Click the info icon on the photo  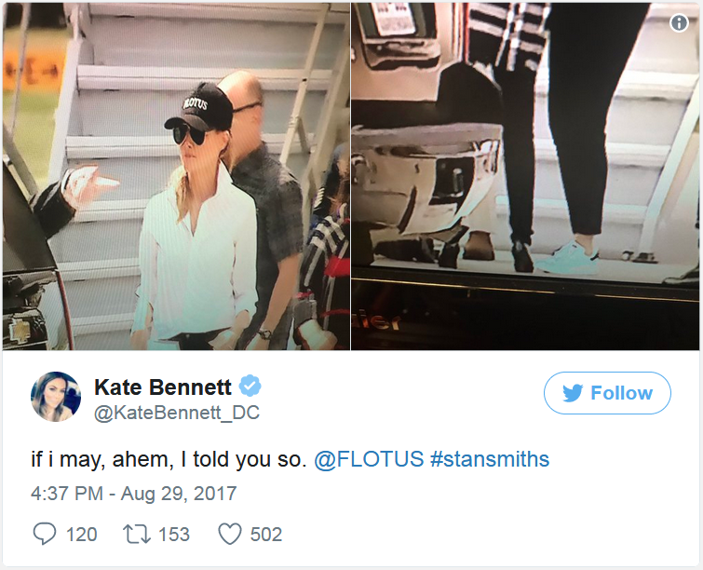(679, 22)
